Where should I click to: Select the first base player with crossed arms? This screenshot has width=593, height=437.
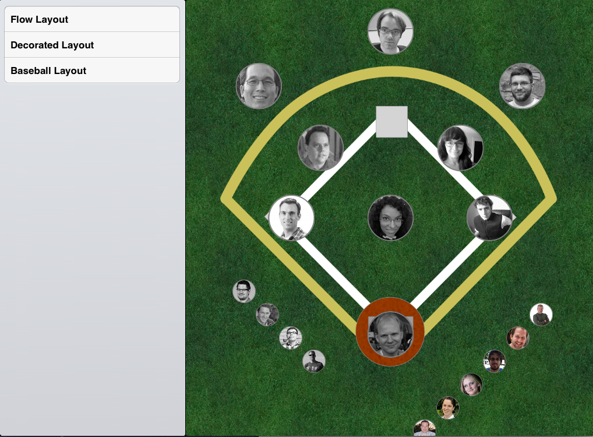tap(489, 218)
